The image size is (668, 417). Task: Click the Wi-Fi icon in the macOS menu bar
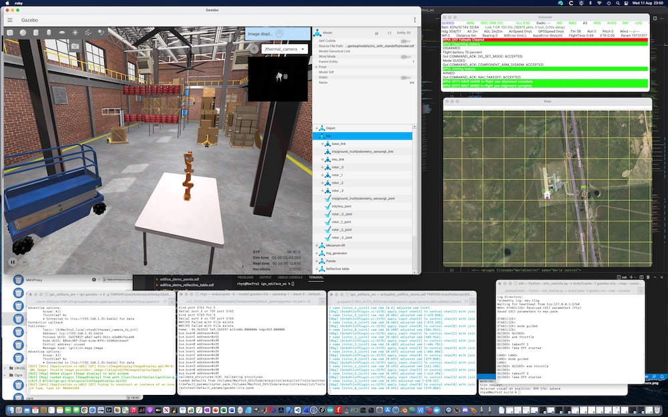[599, 3]
